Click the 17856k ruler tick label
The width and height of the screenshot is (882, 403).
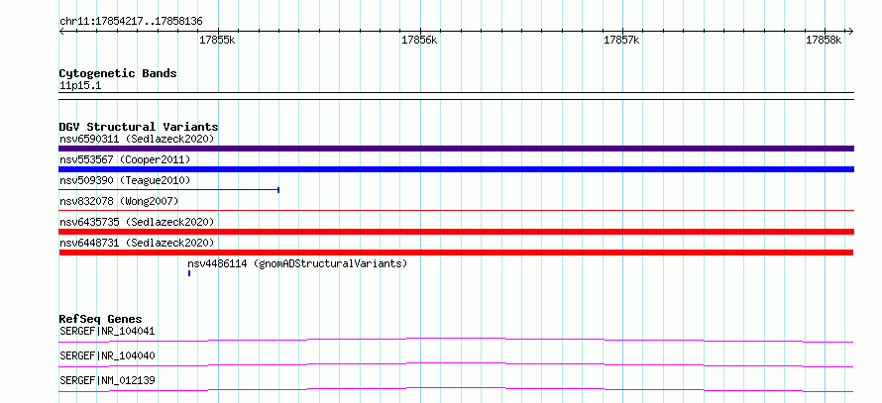pyautogui.click(x=419, y=41)
